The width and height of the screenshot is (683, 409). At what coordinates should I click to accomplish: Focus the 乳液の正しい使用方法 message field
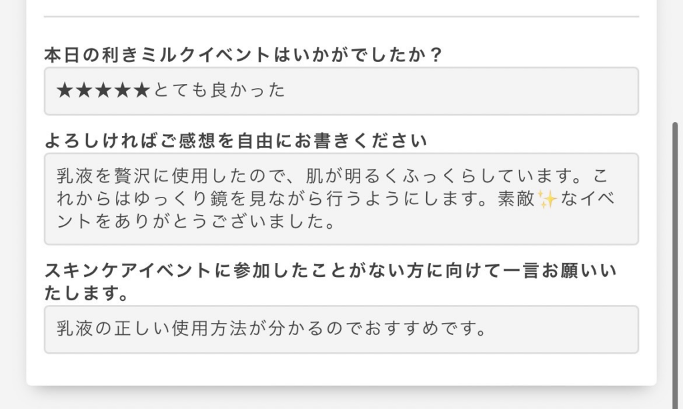click(341, 330)
